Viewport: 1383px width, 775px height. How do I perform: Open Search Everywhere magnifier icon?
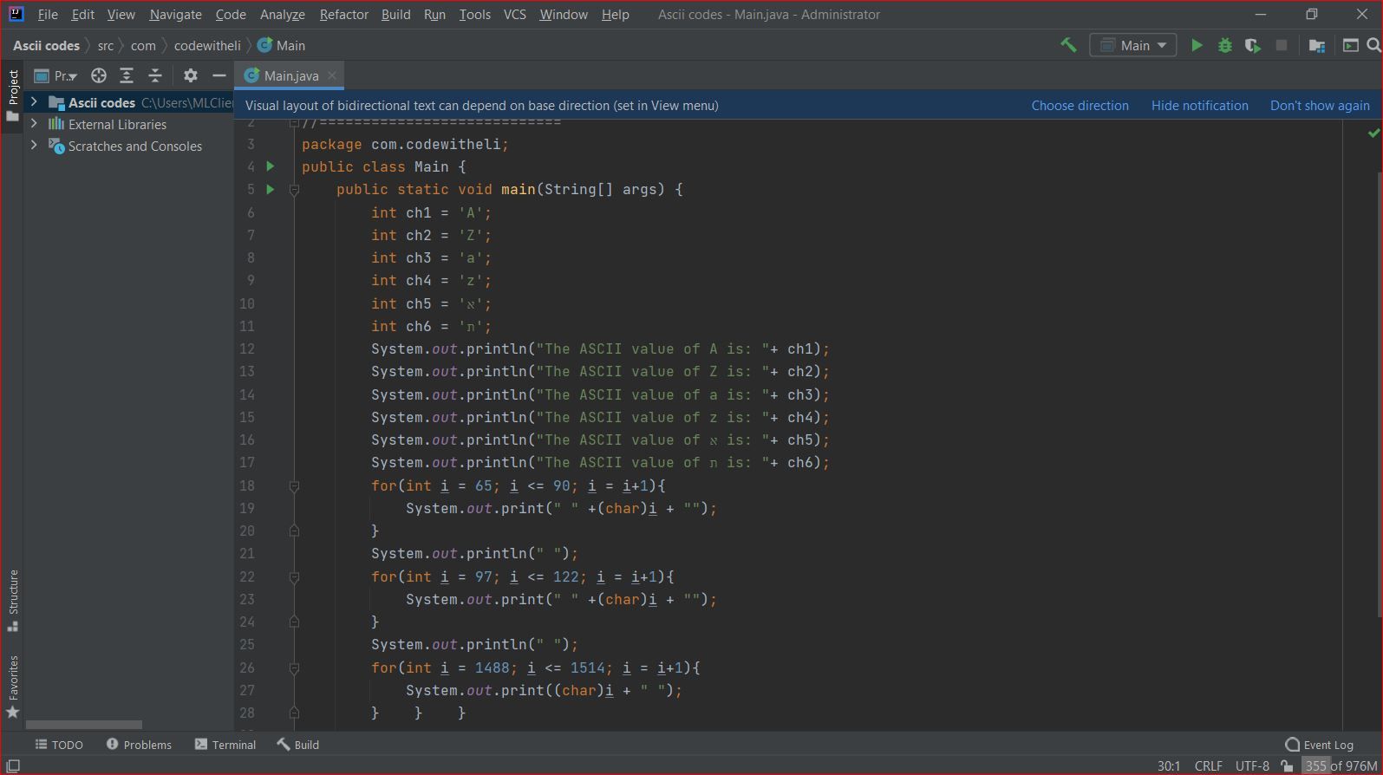point(1373,45)
